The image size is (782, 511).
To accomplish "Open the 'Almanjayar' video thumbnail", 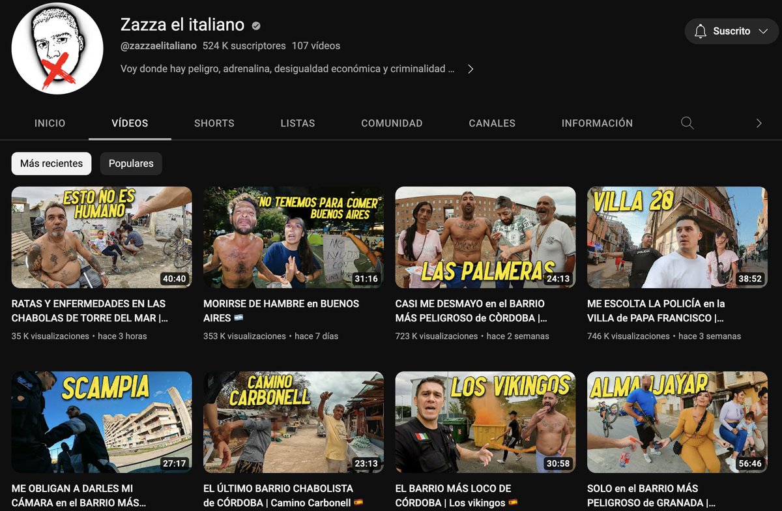I will point(677,422).
